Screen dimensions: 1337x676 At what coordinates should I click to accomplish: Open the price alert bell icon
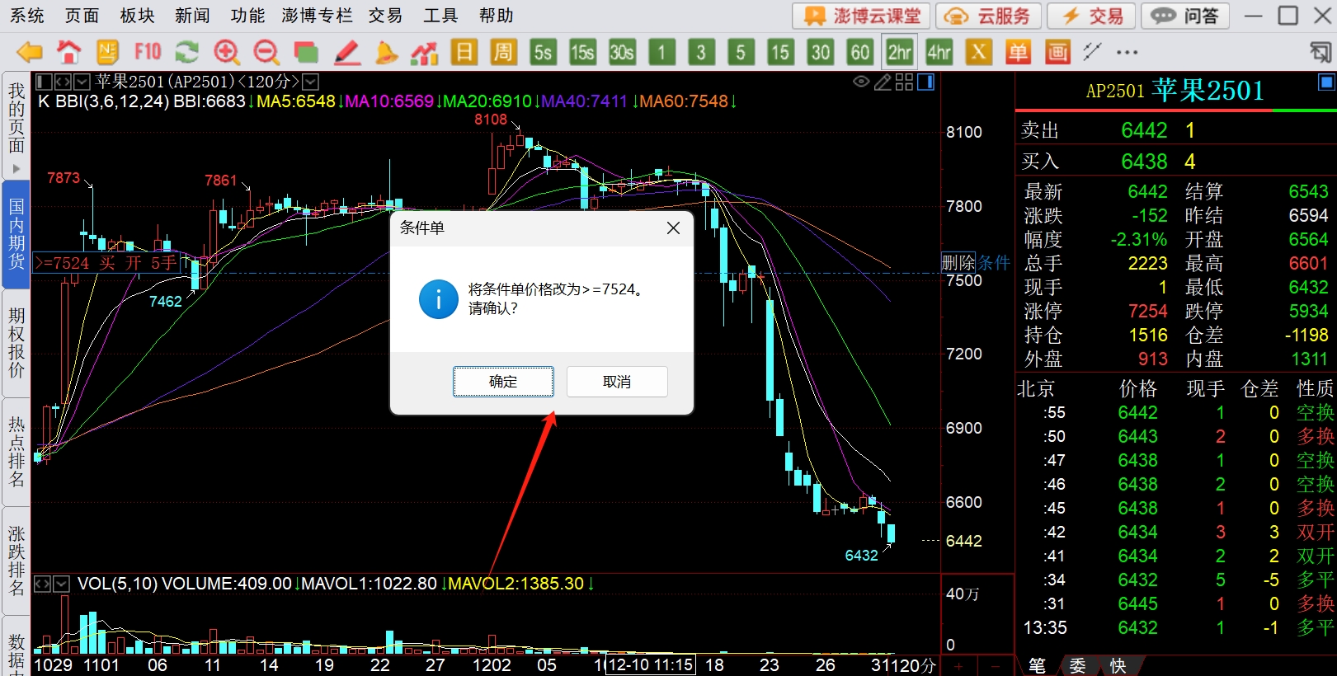[x=385, y=53]
